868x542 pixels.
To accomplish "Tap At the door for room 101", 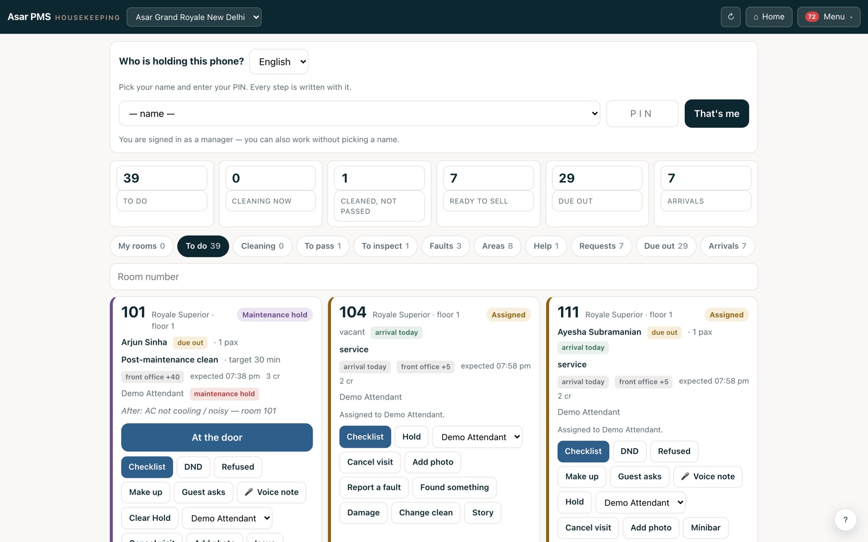I will [x=217, y=437].
